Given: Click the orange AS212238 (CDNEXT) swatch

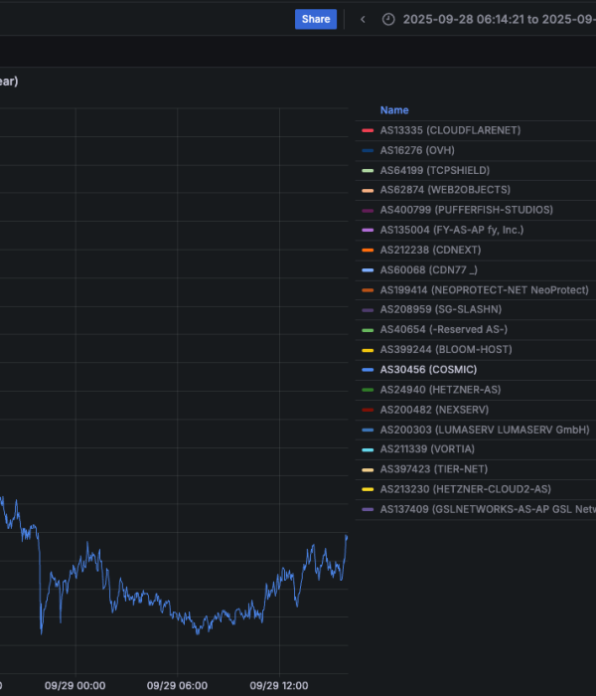Looking at the screenshot, I should 368,250.
